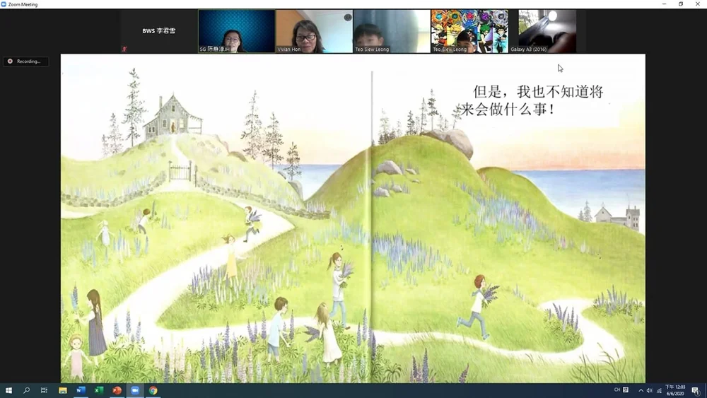The height and width of the screenshot is (398, 707).
Task: Activate the Zoom app taskbar icon
Action: click(x=135, y=390)
